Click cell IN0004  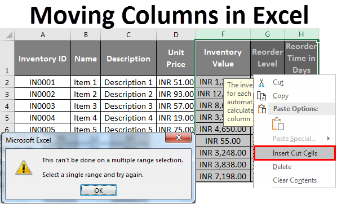[x=43, y=117]
